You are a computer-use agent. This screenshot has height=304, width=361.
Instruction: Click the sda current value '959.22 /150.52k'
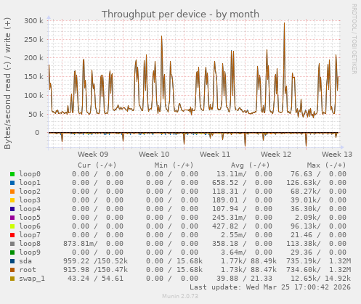click(x=96, y=261)
